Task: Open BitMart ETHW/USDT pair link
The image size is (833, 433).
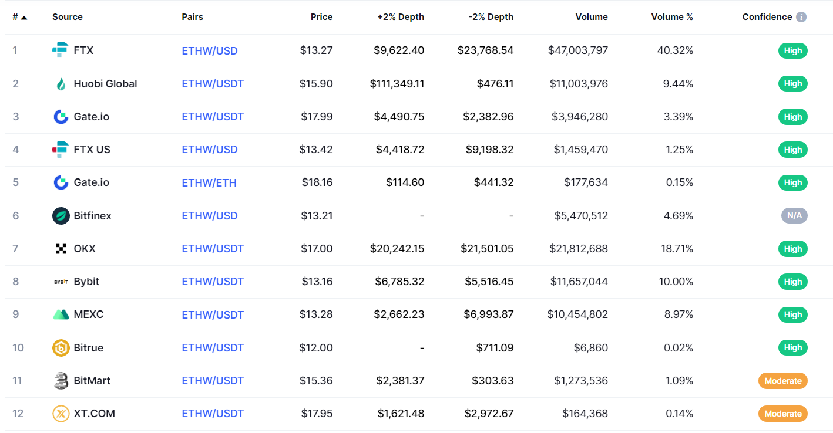Action: click(213, 381)
